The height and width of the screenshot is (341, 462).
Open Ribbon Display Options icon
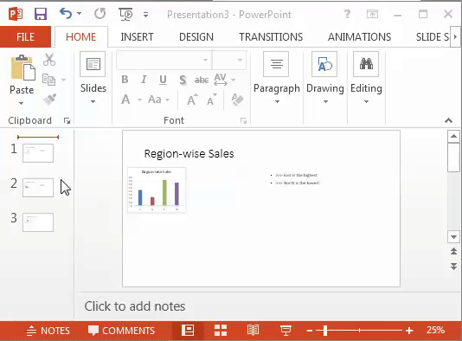point(372,14)
